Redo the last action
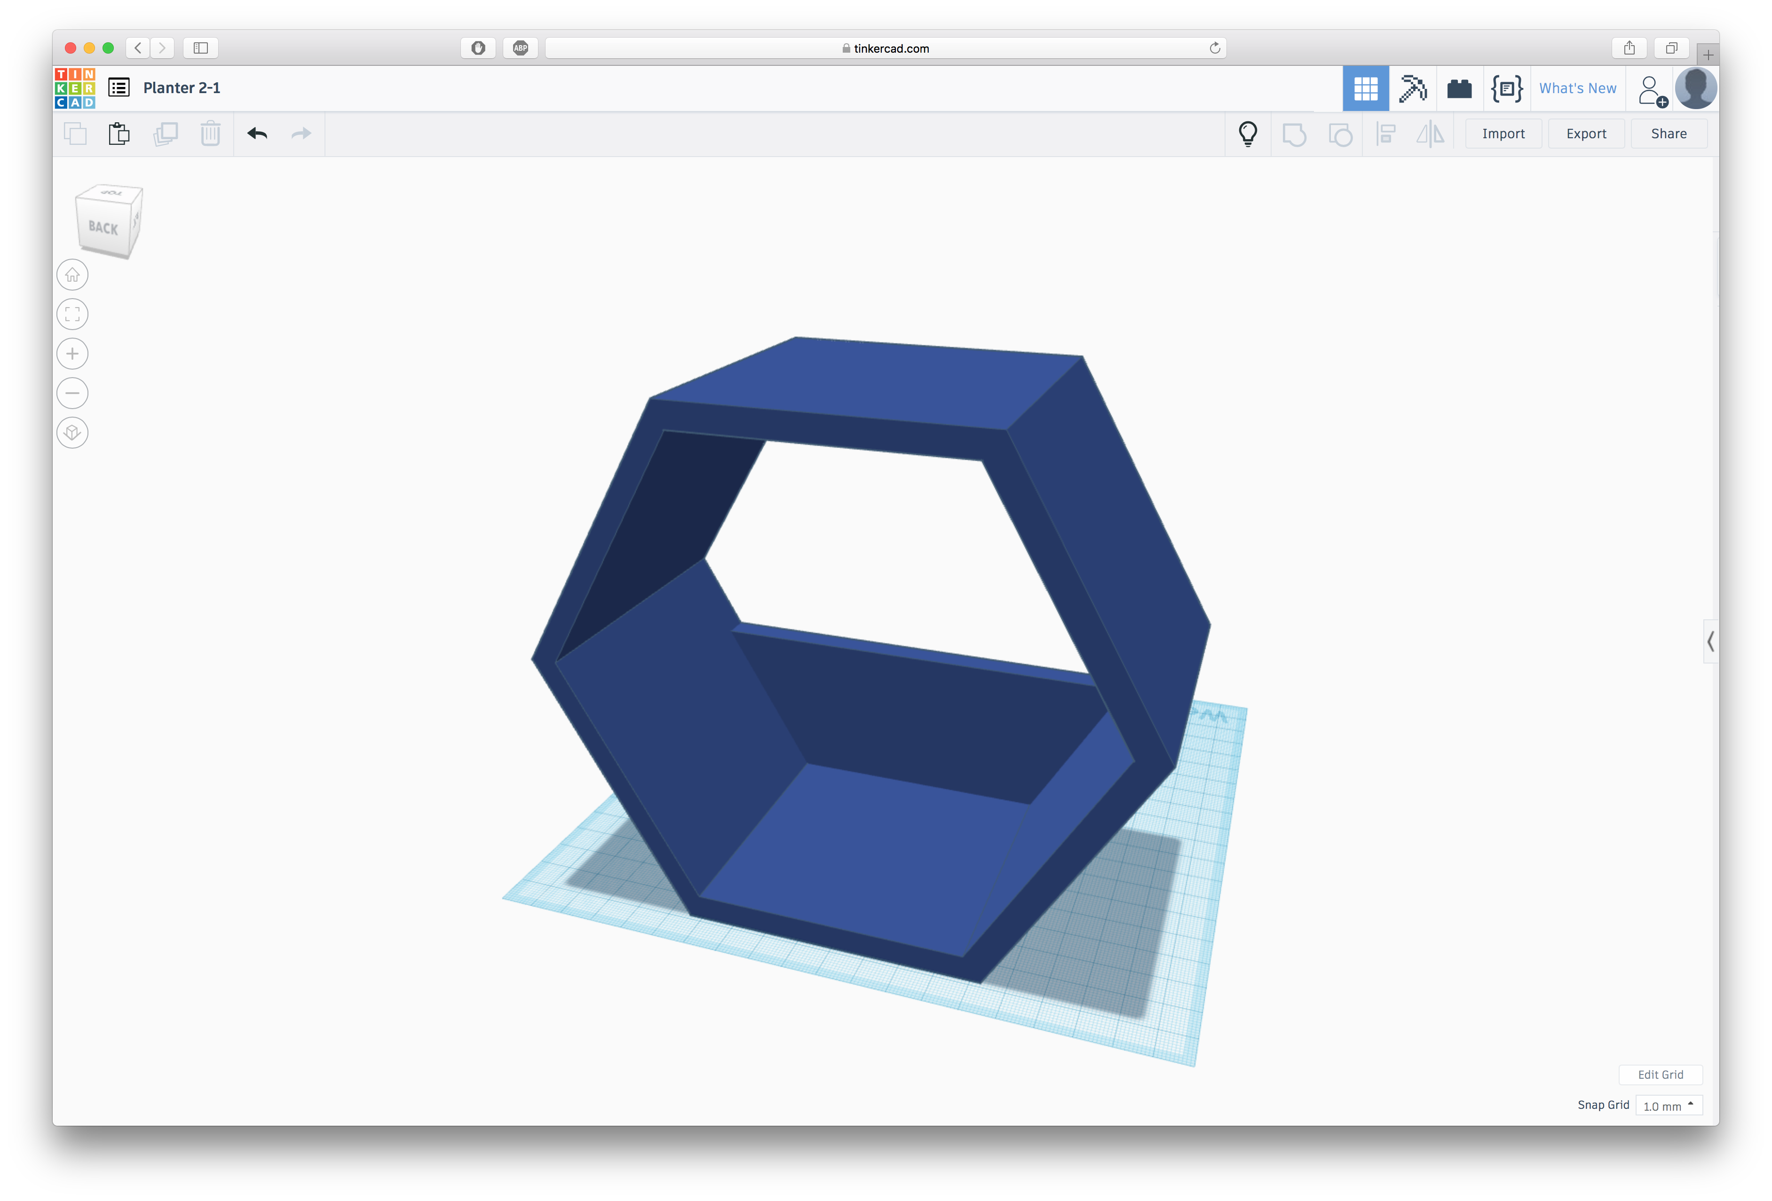1772x1201 pixels. 301,134
